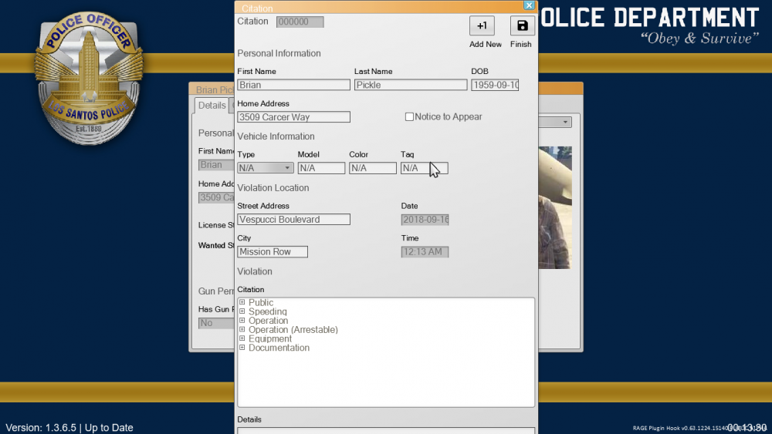Expand the Documentation citation category

(242, 348)
